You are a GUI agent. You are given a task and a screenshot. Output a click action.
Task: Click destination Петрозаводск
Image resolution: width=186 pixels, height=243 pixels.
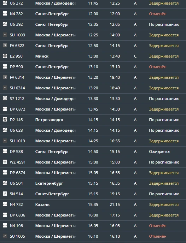(x=50, y=120)
